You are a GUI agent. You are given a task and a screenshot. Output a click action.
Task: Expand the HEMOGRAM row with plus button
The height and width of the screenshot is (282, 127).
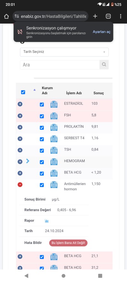20,162
